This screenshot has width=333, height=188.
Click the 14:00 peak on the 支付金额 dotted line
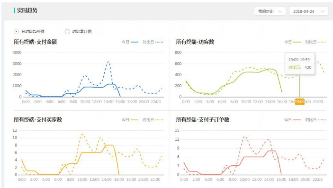[108, 62]
